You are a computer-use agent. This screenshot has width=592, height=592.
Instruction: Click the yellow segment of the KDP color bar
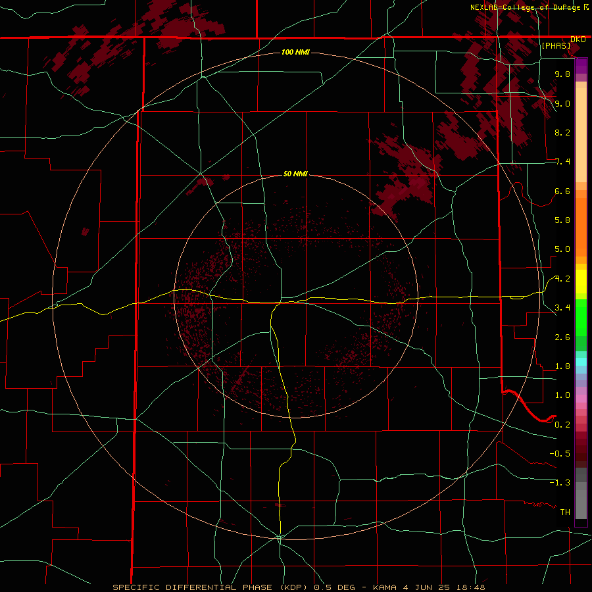(581, 282)
